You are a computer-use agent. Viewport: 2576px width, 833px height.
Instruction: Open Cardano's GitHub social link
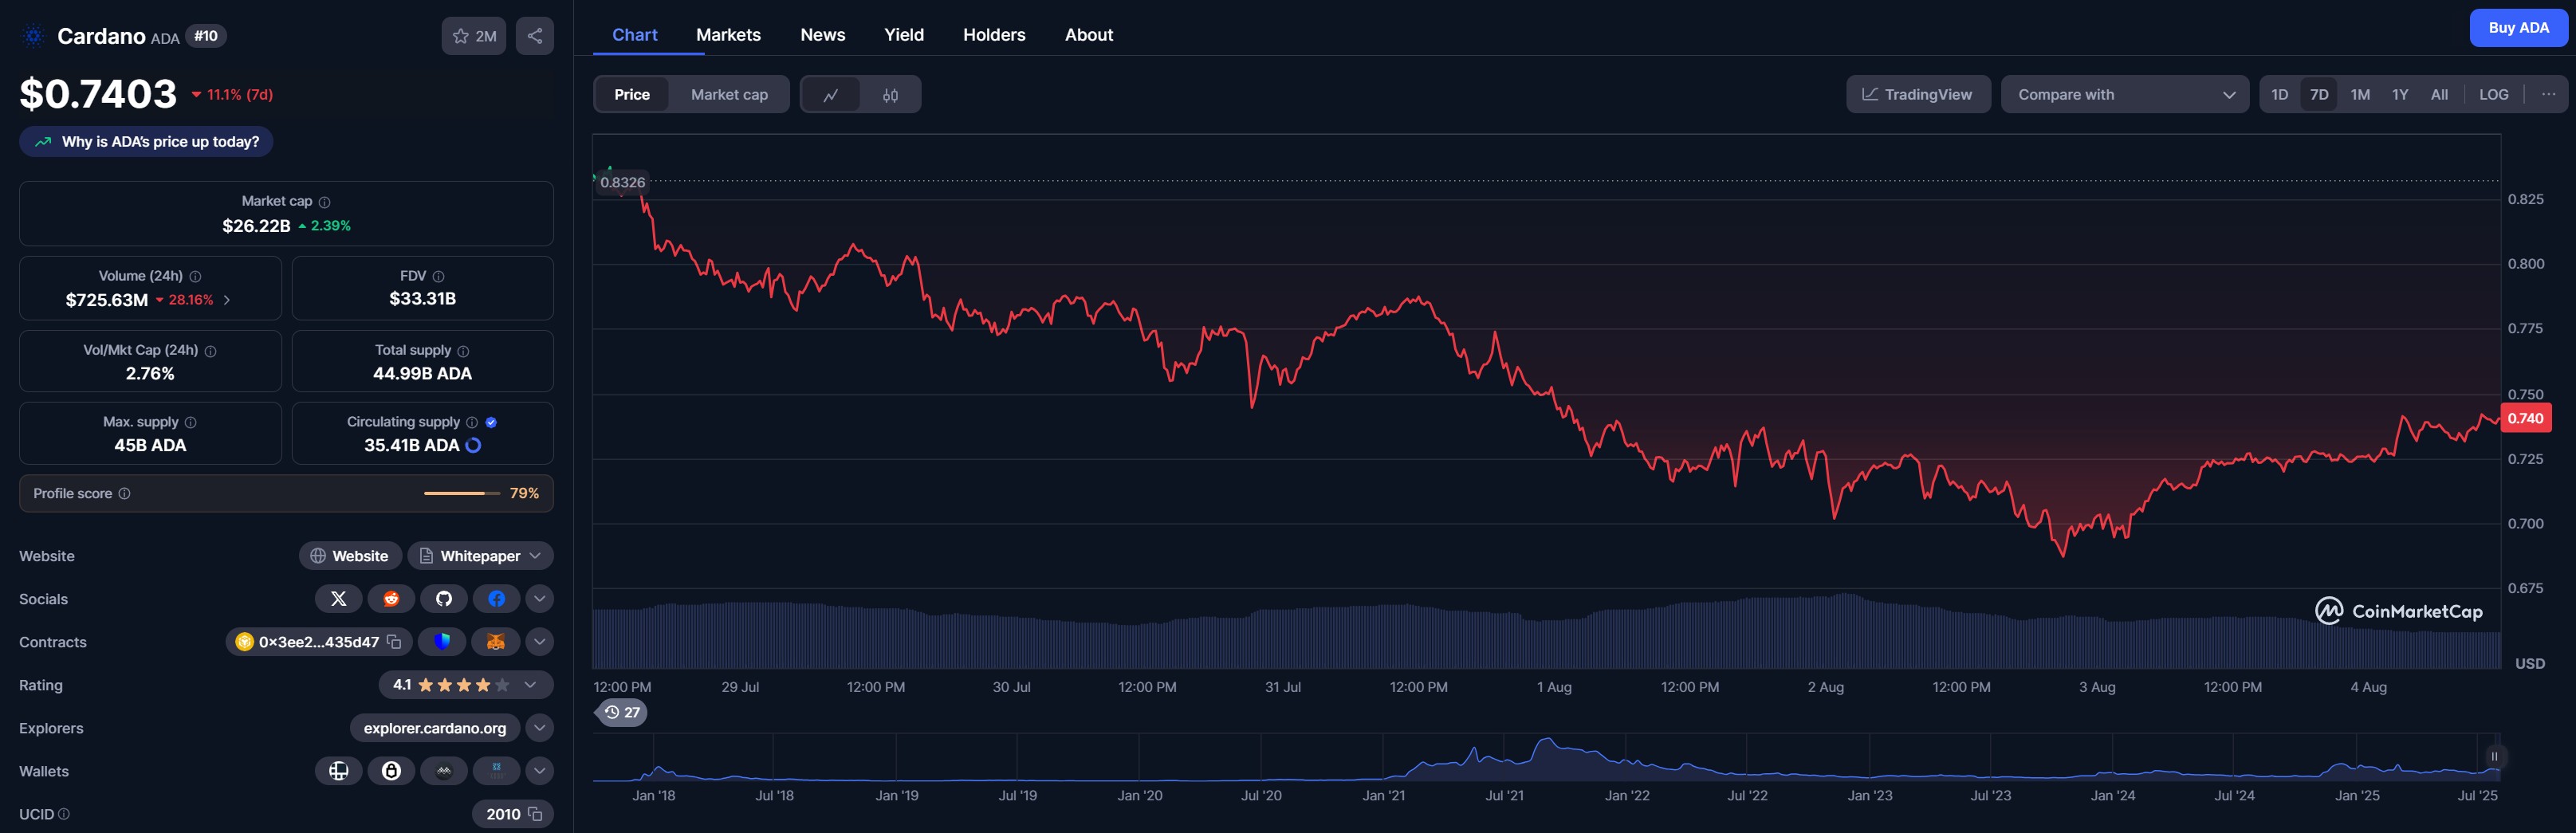(444, 599)
